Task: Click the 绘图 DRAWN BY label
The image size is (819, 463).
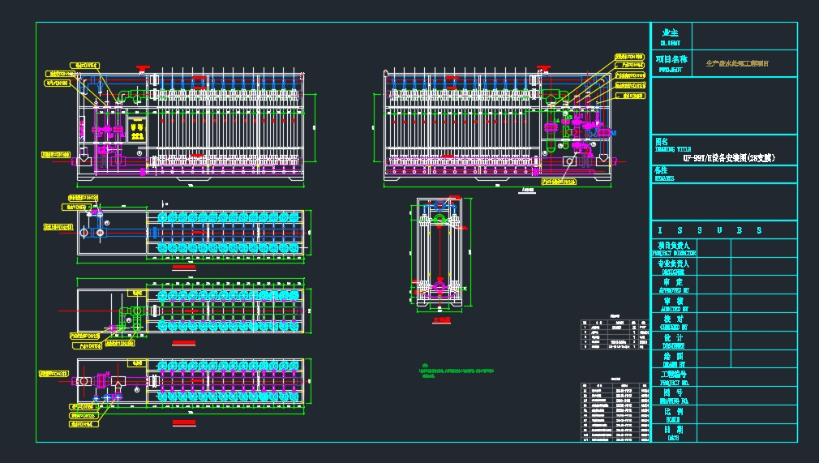Action: point(674,359)
